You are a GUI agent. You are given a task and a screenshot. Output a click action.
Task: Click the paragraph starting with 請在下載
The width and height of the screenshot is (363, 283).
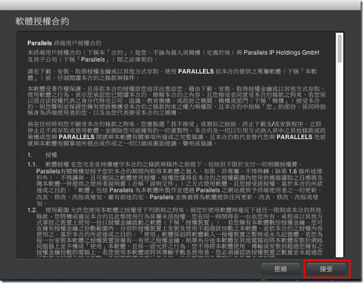pyautogui.click(x=172, y=75)
